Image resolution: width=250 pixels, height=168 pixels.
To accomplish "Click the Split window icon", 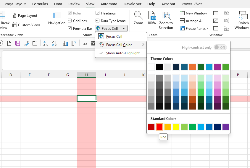I will (216, 13).
